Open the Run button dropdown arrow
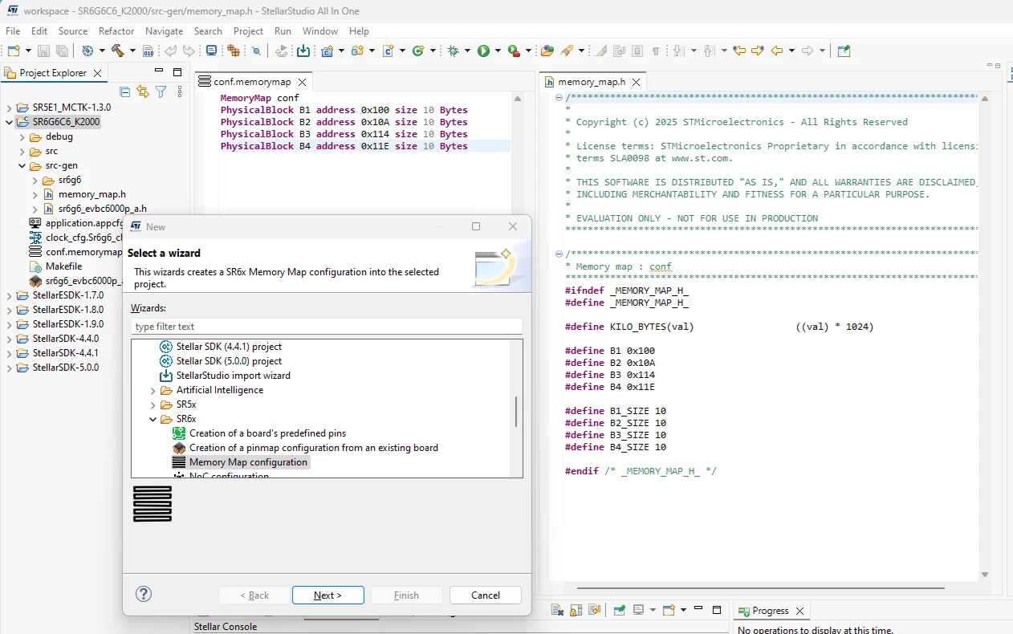Image resolution: width=1013 pixels, height=634 pixels. (x=498, y=51)
